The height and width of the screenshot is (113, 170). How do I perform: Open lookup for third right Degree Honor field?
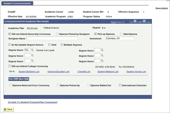click(x=102, y=61)
